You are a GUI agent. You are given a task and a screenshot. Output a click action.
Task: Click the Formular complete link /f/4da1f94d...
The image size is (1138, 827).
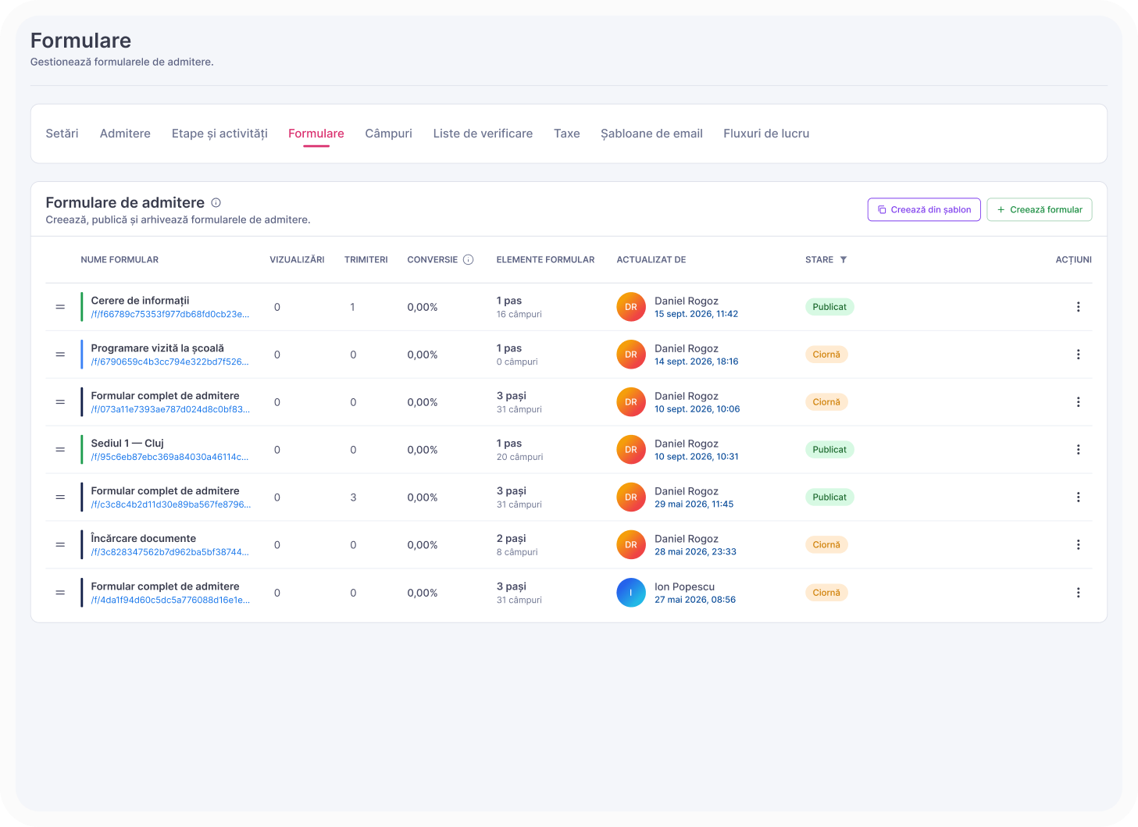170,601
